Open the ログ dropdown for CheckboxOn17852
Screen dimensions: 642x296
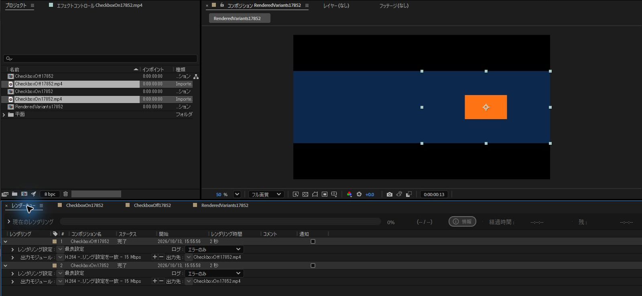[214, 274]
